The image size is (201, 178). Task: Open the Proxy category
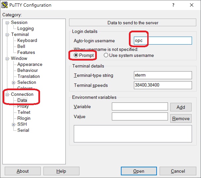click(x=23, y=106)
